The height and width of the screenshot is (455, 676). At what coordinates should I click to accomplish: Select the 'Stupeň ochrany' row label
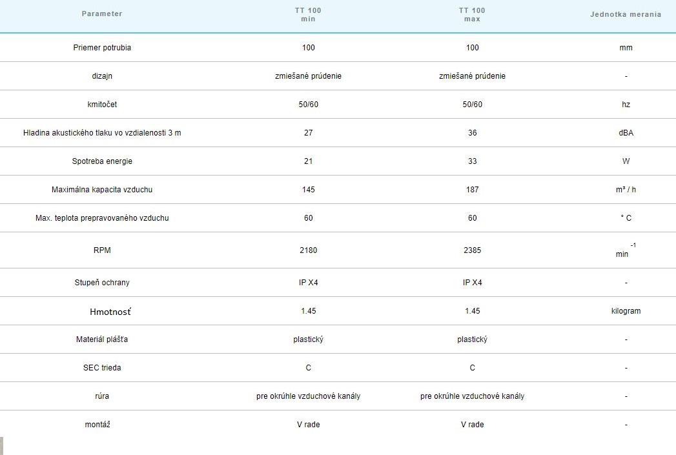click(102, 283)
